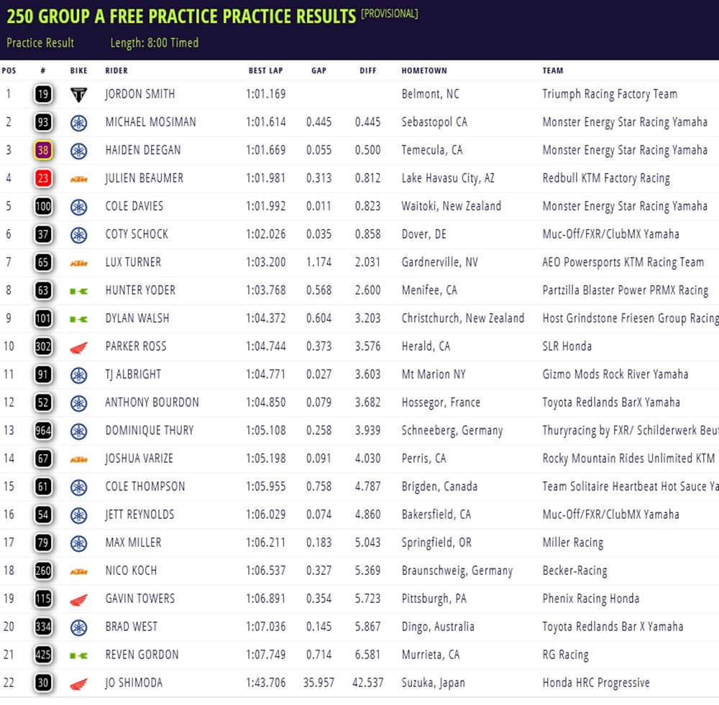The width and height of the screenshot is (719, 705).
Task: Select rider name Haiden Deegan
Action: [143, 150]
